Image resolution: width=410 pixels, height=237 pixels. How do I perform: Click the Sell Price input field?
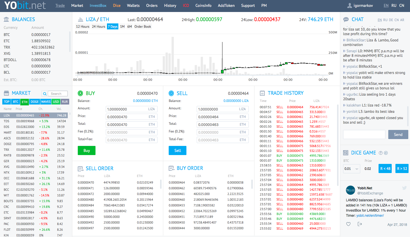[x=222, y=117]
